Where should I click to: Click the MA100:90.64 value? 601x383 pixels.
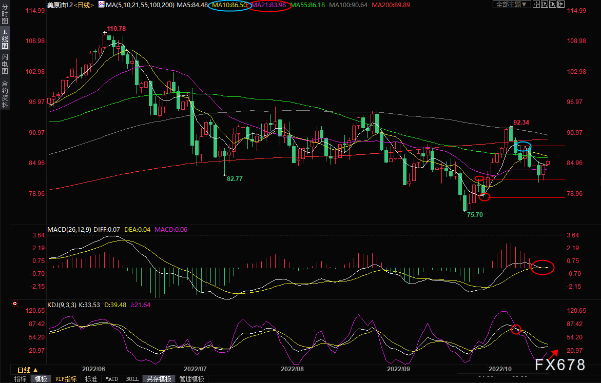tap(348, 5)
